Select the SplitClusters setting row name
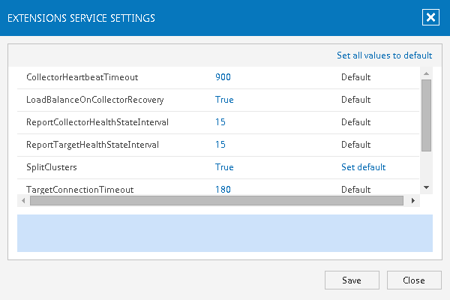The width and height of the screenshot is (450, 300). pos(52,167)
